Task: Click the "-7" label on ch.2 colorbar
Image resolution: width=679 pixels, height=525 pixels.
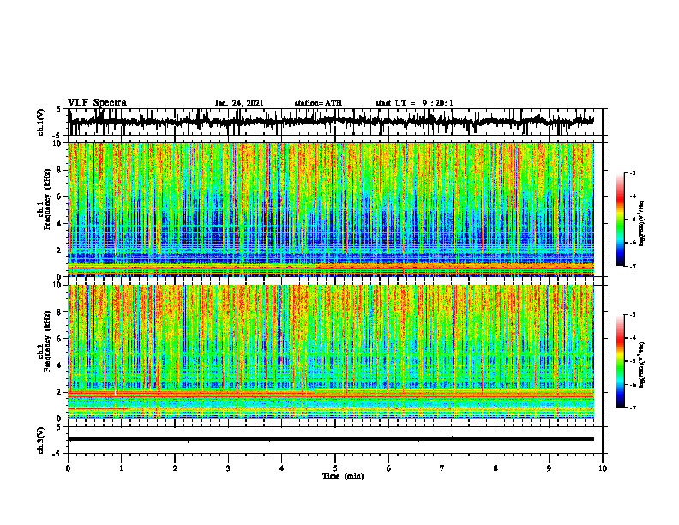Action: [x=633, y=408]
